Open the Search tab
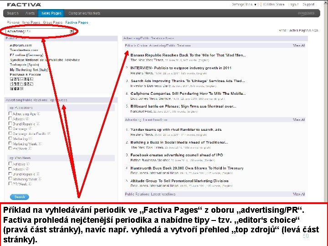 tap(13, 13)
